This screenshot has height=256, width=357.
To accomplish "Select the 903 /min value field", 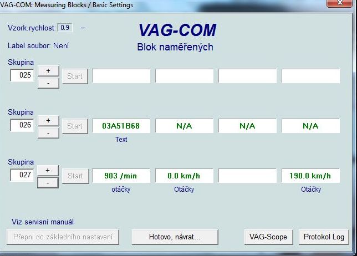I will coord(121,176).
